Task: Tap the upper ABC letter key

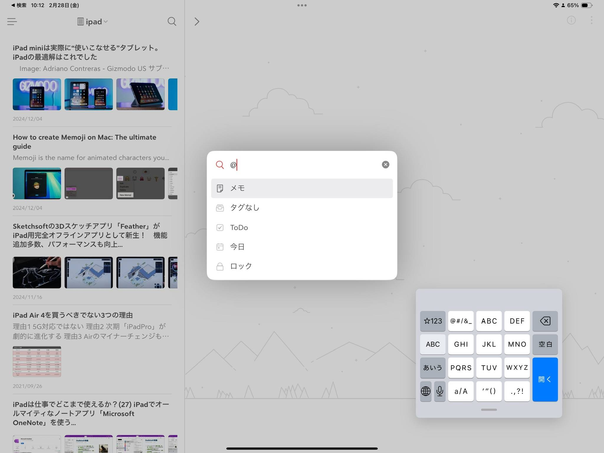Action: pyautogui.click(x=489, y=321)
